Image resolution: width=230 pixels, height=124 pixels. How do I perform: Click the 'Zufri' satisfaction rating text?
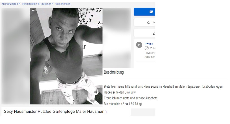point(153,48)
